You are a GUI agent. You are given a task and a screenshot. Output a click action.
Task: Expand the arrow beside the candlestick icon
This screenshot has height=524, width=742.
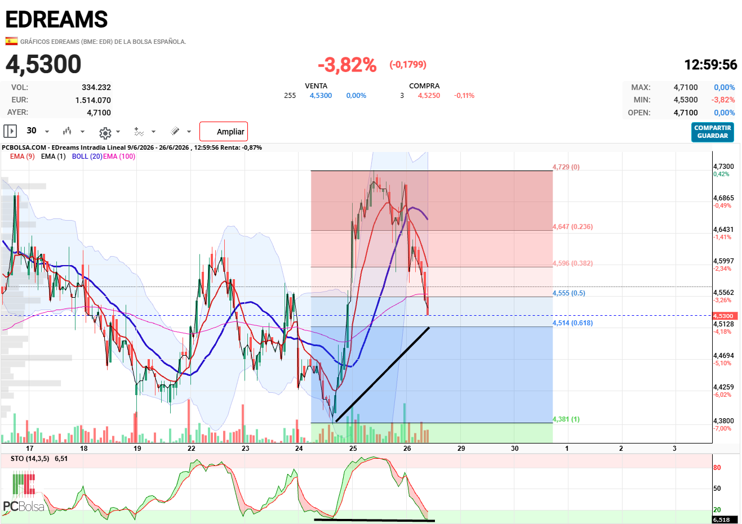click(x=82, y=132)
